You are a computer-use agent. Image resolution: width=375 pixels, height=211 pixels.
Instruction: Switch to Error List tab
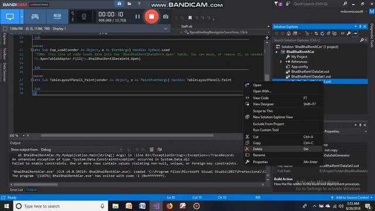click(x=16, y=190)
